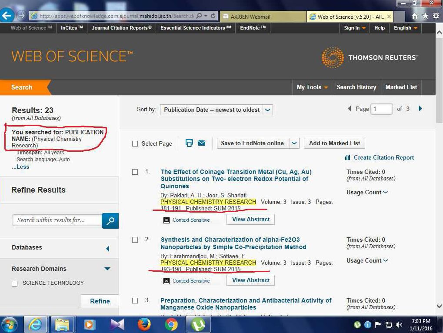This screenshot has width=443, height=333.
Task: Open Journal Citation Reports menu item
Action: [122, 28]
